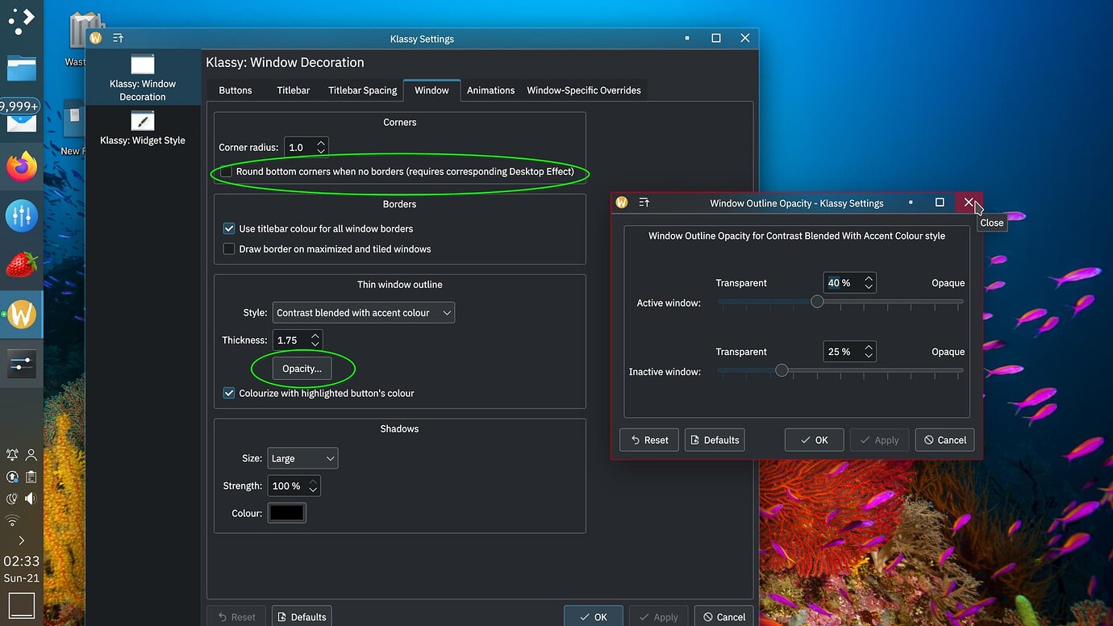
Task: Enable round bottom corners when no borders
Action: pyautogui.click(x=227, y=172)
